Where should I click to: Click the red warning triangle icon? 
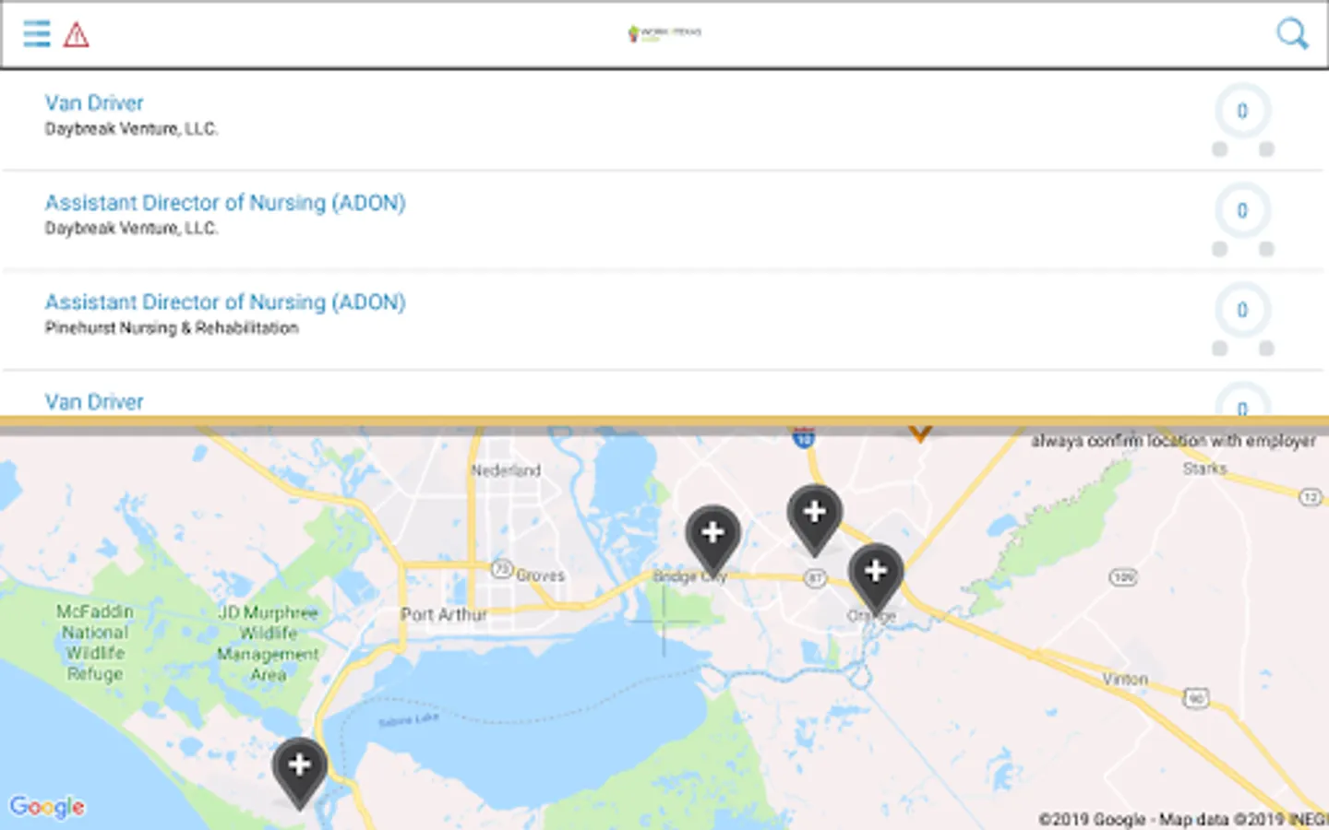pos(76,35)
